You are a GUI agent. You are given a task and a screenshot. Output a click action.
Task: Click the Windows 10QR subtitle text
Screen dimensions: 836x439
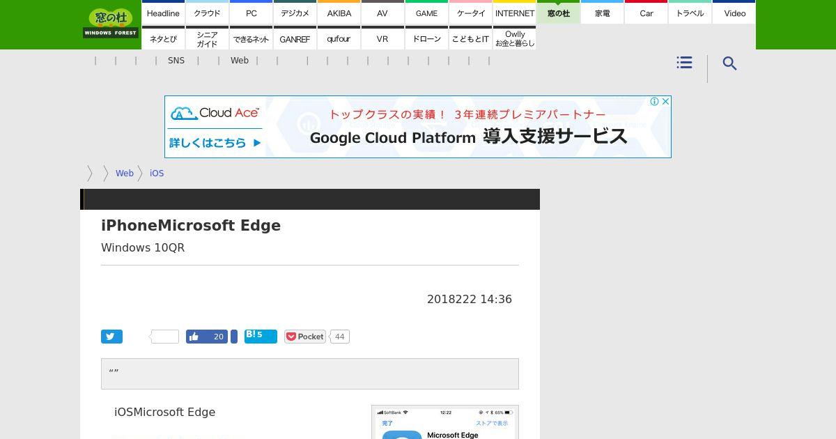pos(143,247)
